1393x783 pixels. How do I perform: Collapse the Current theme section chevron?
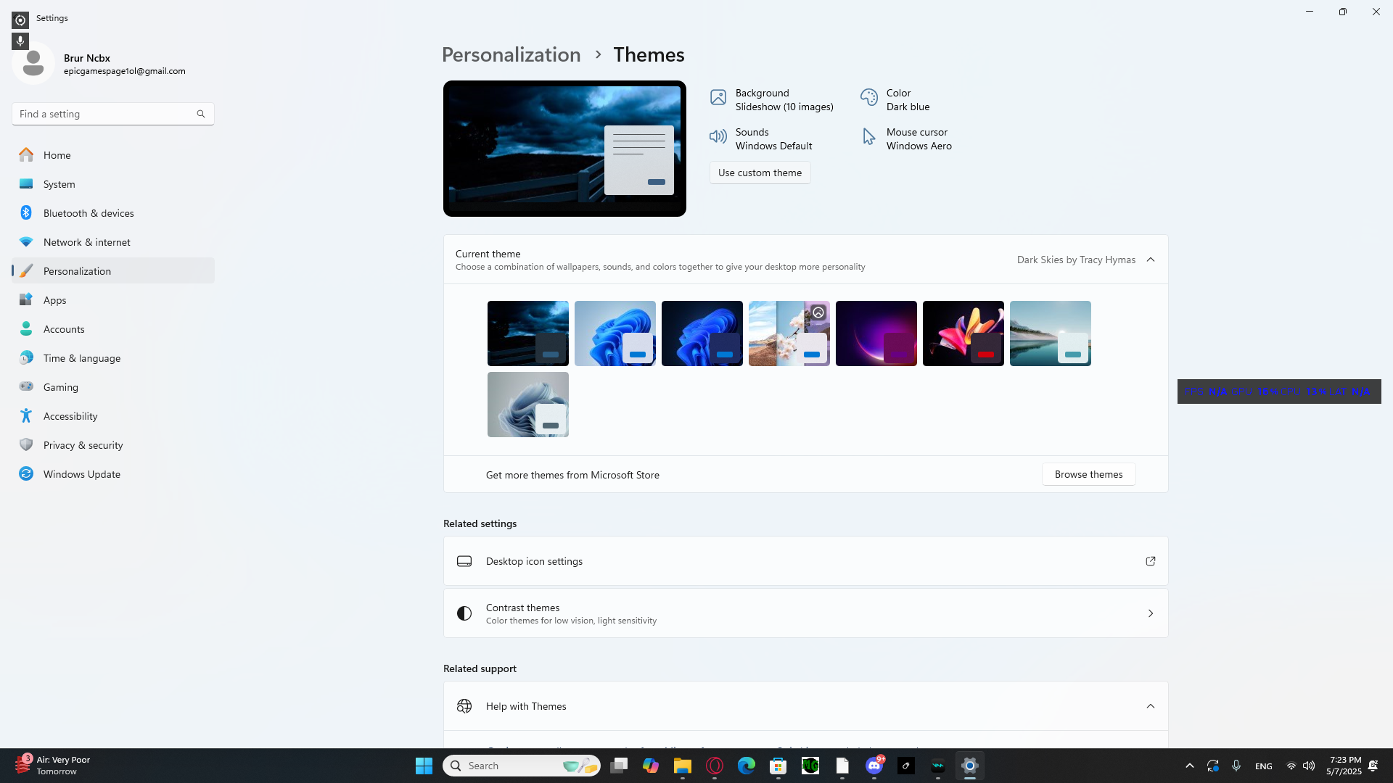(x=1150, y=260)
